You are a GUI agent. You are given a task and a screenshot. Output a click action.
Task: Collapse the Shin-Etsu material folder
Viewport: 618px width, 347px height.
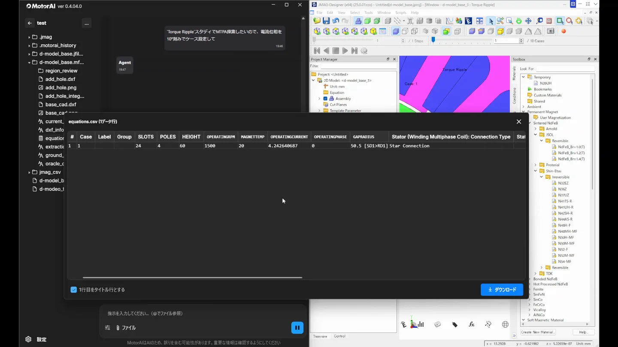coord(536,171)
